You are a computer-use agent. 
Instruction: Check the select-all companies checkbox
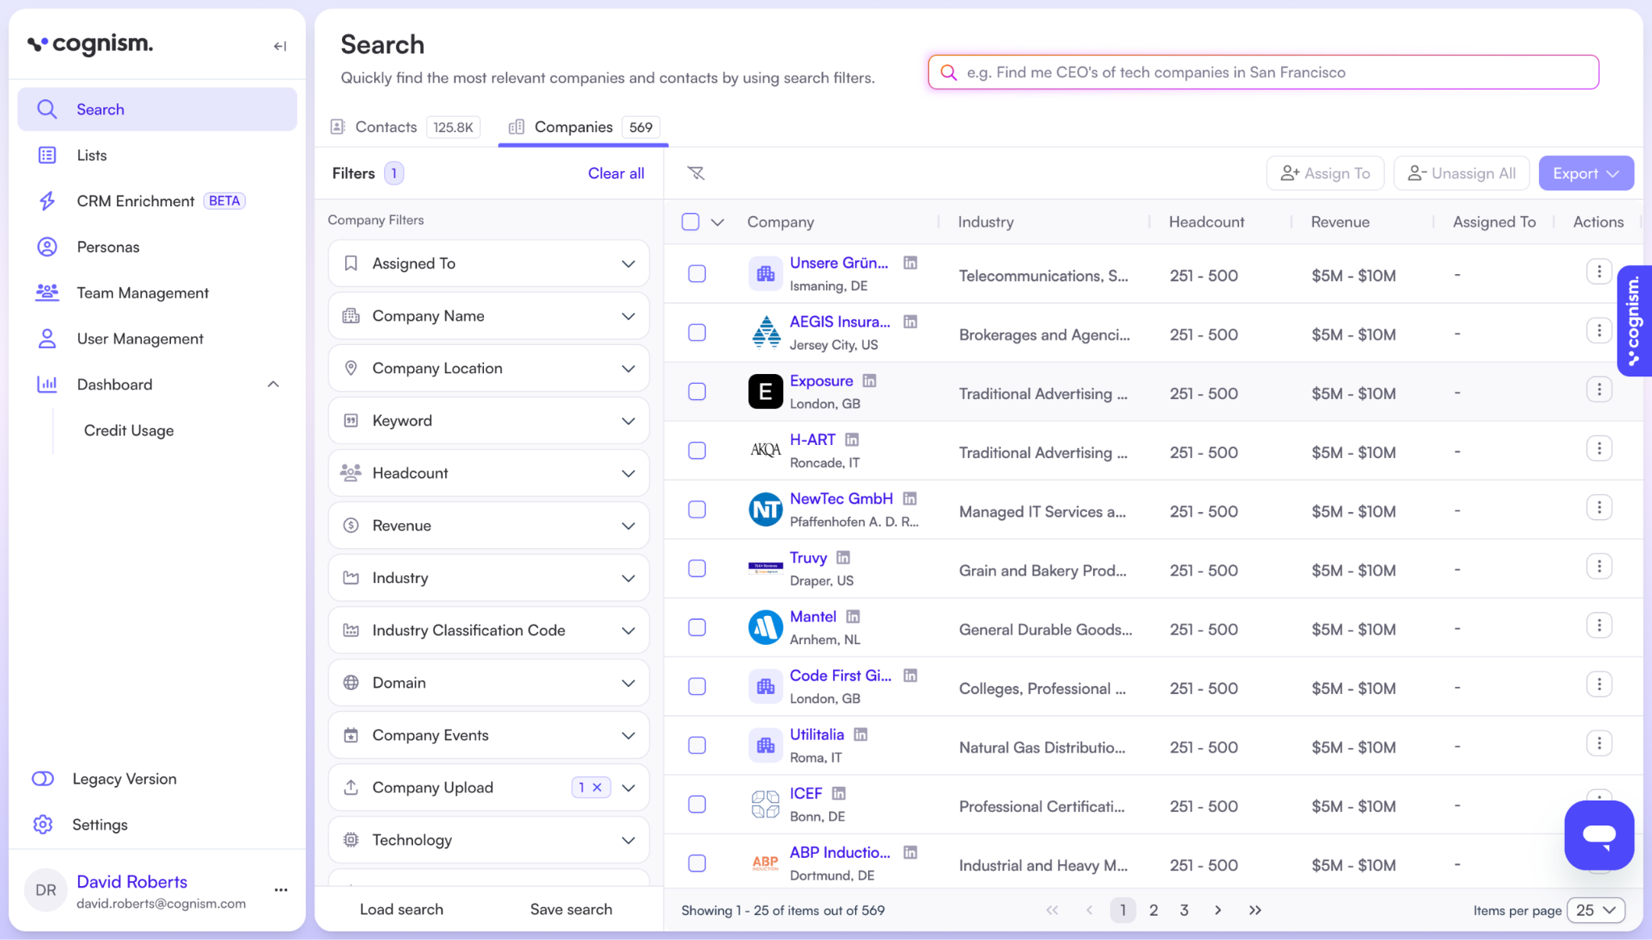click(690, 222)
